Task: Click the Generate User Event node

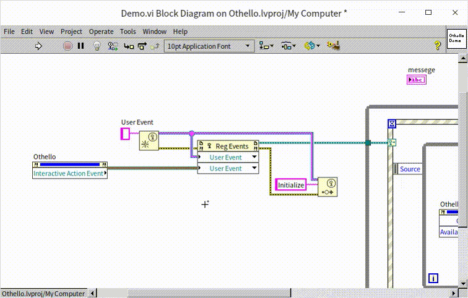Action: point(327,187)
